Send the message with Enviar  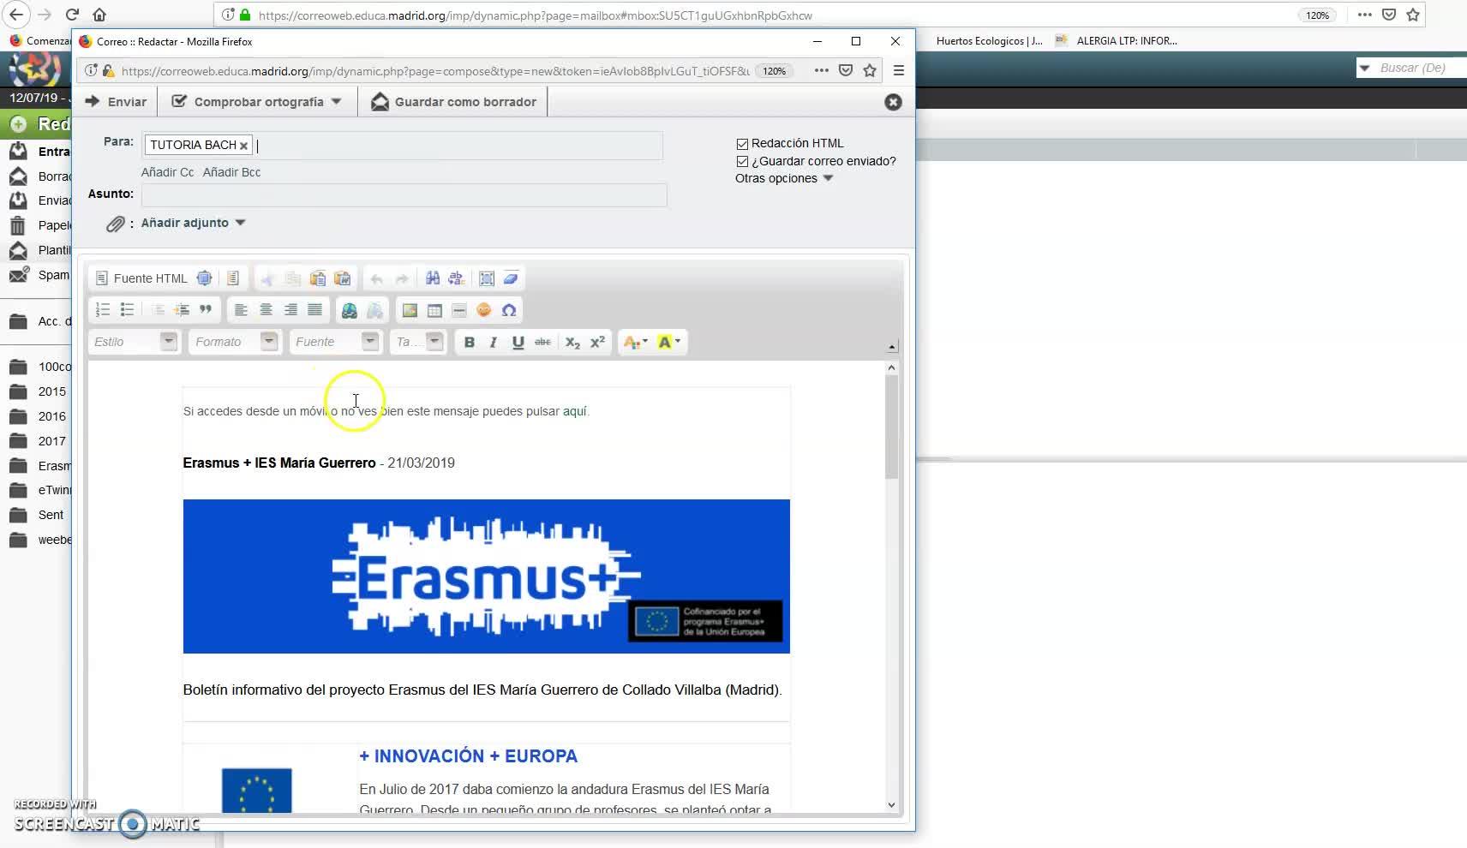click(x=116, y=102)
